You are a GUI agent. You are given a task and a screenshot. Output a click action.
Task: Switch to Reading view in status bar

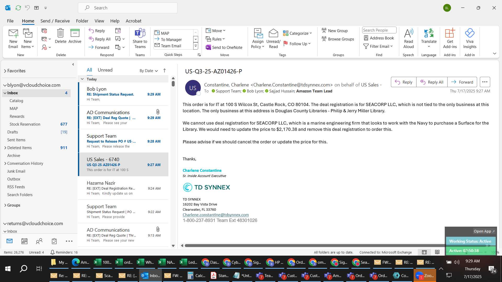437,252
